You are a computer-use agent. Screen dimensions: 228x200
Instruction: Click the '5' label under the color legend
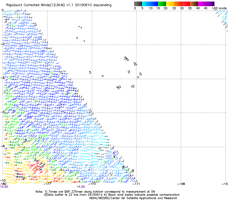click(142, 8)
